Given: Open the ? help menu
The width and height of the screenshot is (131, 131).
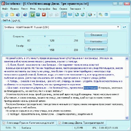Looking at the screenshot, I should click(84, 9).
